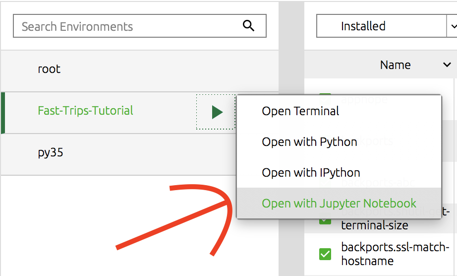Screen dimensions: 457x276
Task: Select the root environment
Action: click(49, 69)
